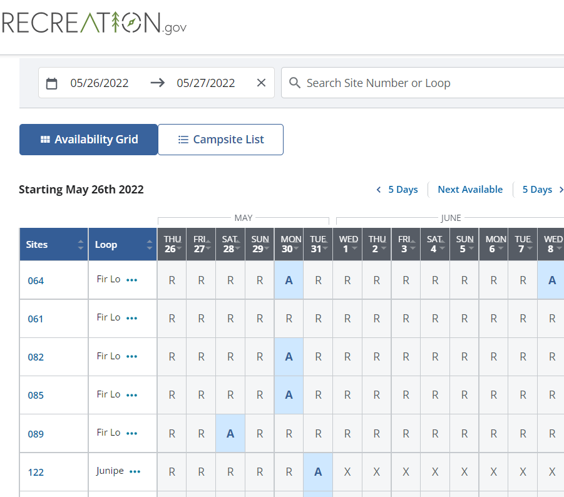Click the calendar icon in date picker
Image resolution: width=564 pixels, height=497 pixels.
point(52,83)
